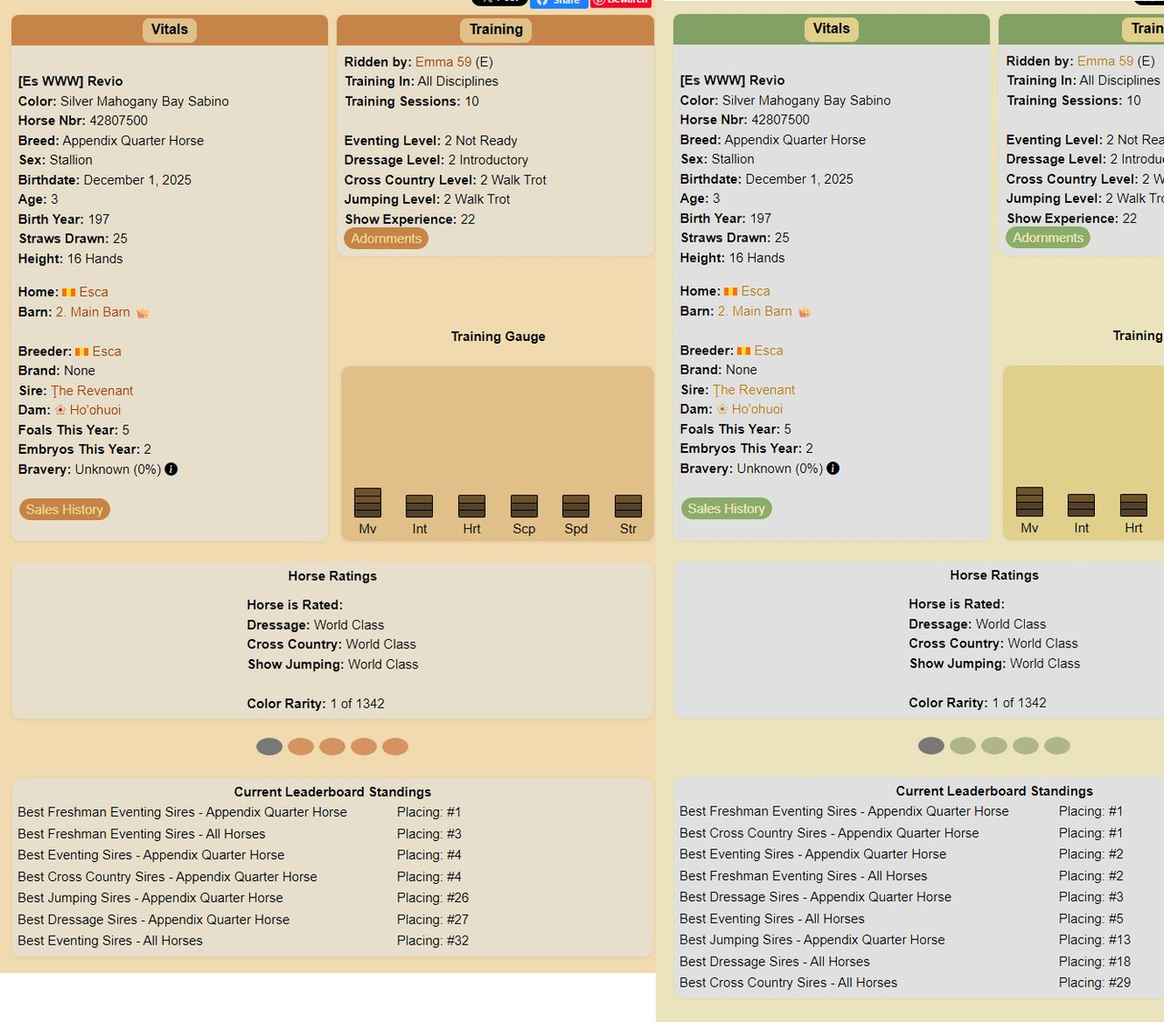Open the Emma 59 rider link, orange page
Image resolution: width=1164 pixels, height=1022 pixels.
point(444,62)
